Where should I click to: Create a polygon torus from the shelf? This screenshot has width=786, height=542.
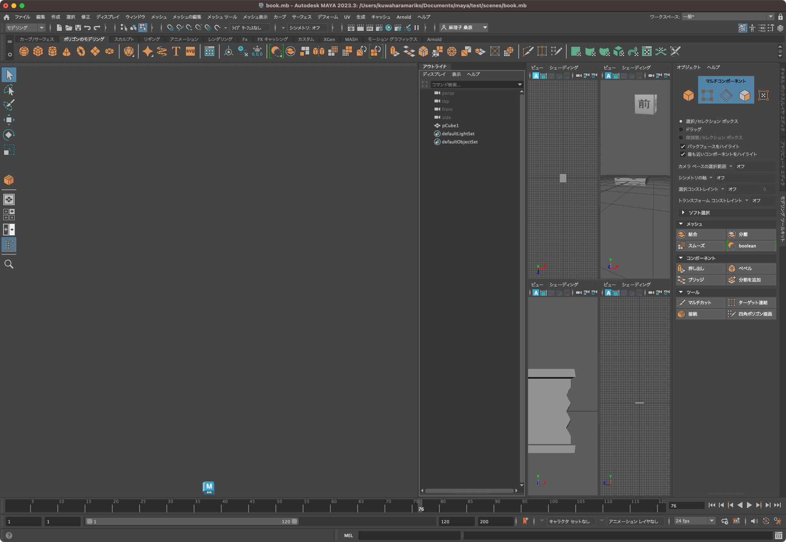click(81, 52)
